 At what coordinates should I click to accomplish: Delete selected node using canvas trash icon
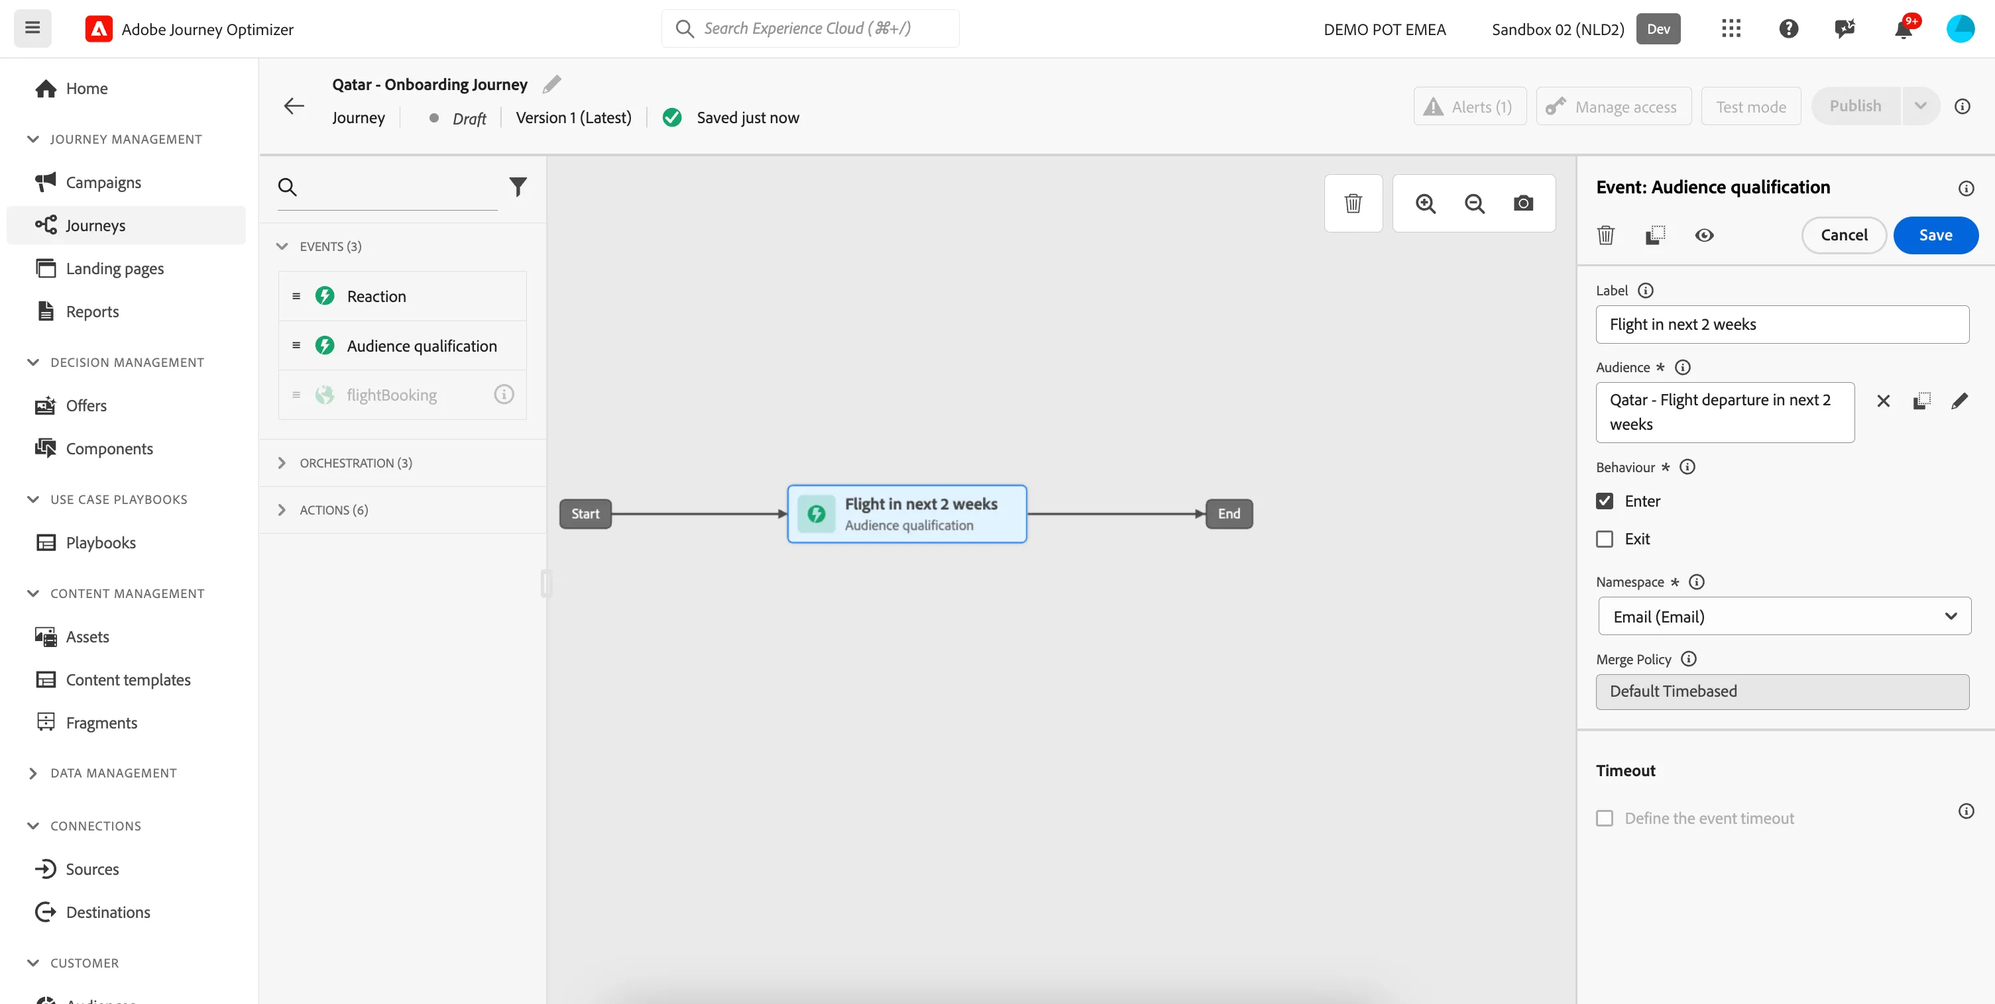click(x=1353, y=203)
